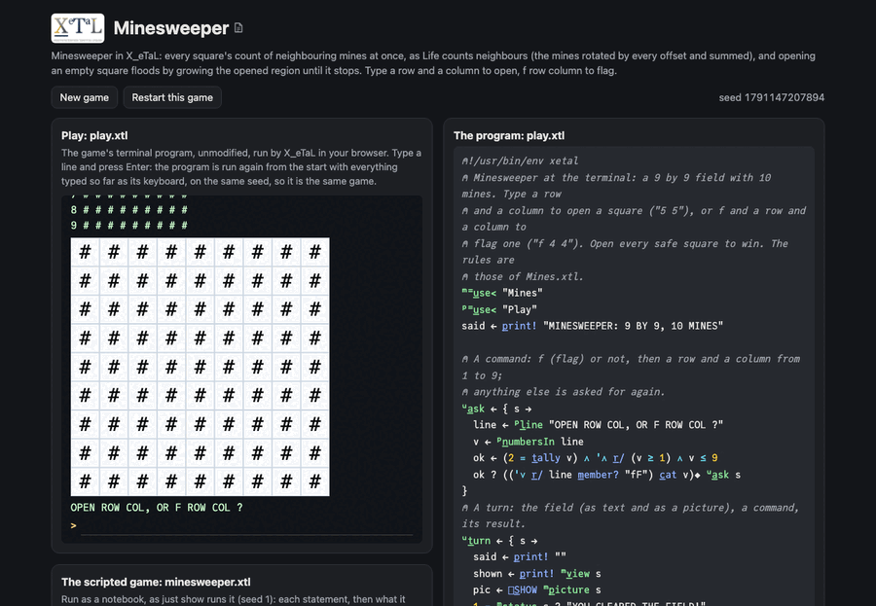Click the Play: play.xtl panel title

94,136
